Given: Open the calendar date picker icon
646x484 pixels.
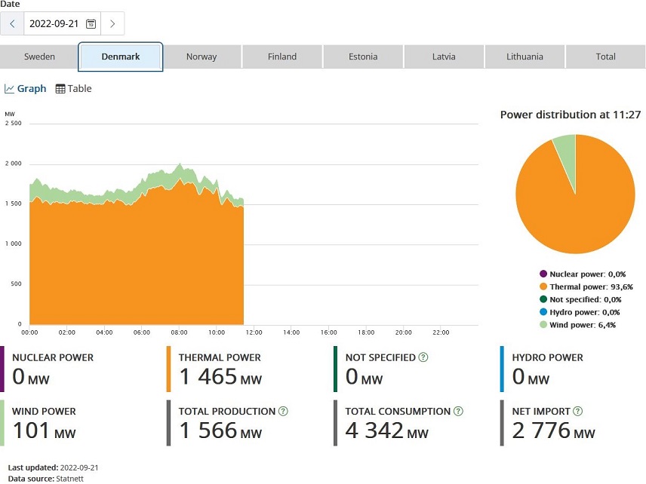Looking at the screenshot, I should click(91, 24).
